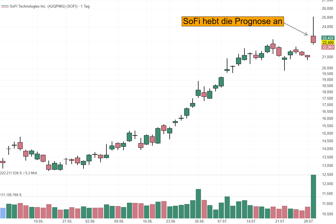Select the 02.06. date on the time axis
This screenshot has height=224, width=336.
click(x=90, y=221)
